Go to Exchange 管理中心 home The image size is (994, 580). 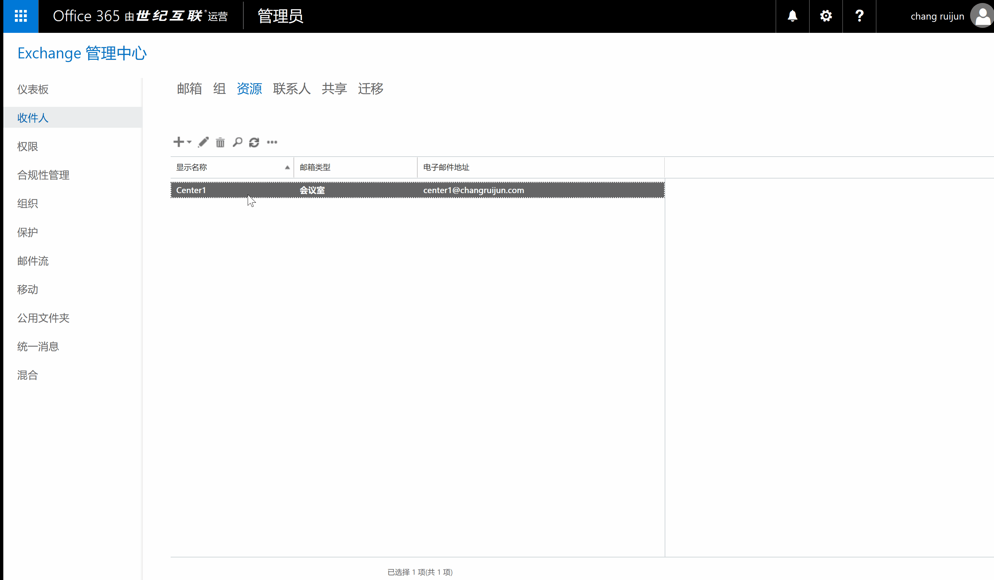[82, 53]
